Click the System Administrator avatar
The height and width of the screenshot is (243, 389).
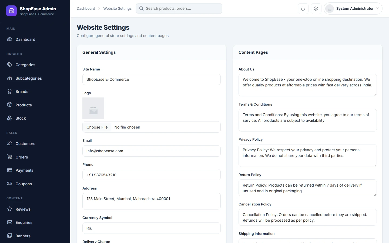tap(330, 9)
